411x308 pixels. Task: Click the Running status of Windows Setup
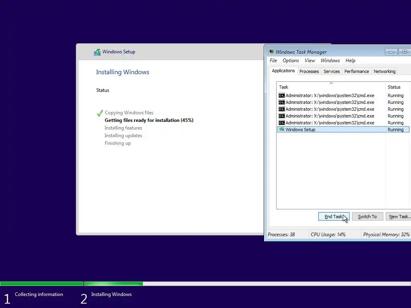click(x=395, y=130)
